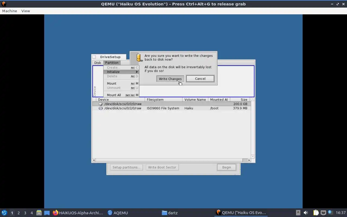
Task: Sort by the Volume Name column header
Action: 195,100
